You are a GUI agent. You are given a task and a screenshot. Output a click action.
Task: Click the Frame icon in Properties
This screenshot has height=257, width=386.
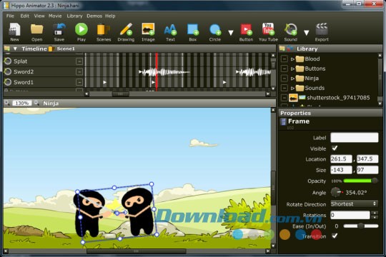coord(283,121)
